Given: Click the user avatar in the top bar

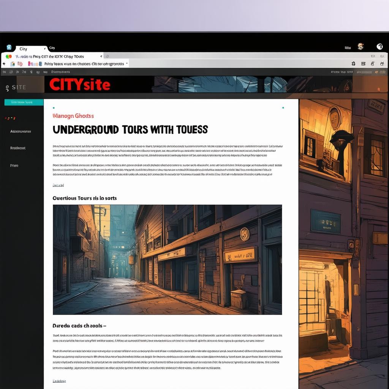Looking at the screenshot, I should pos(361,46).
